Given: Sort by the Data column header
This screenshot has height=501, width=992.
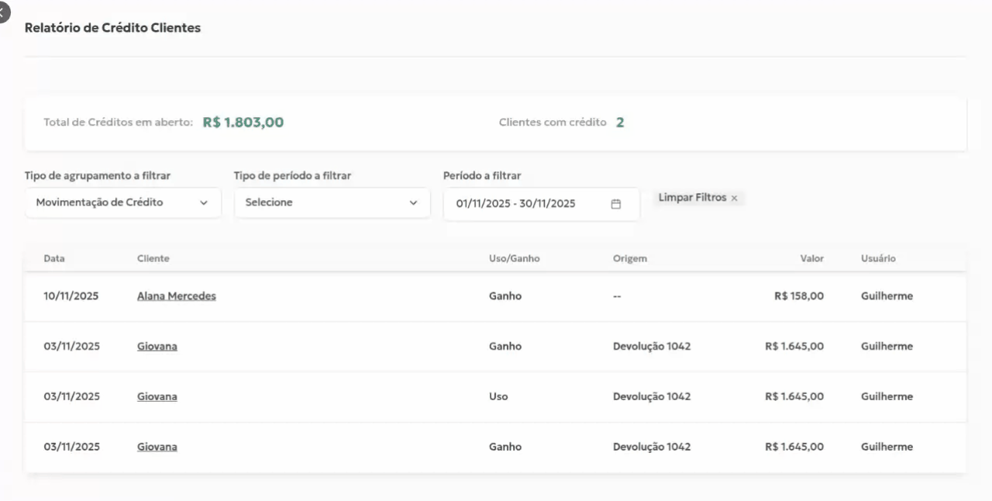Looking at the screenshot, I should coord(54,258).
